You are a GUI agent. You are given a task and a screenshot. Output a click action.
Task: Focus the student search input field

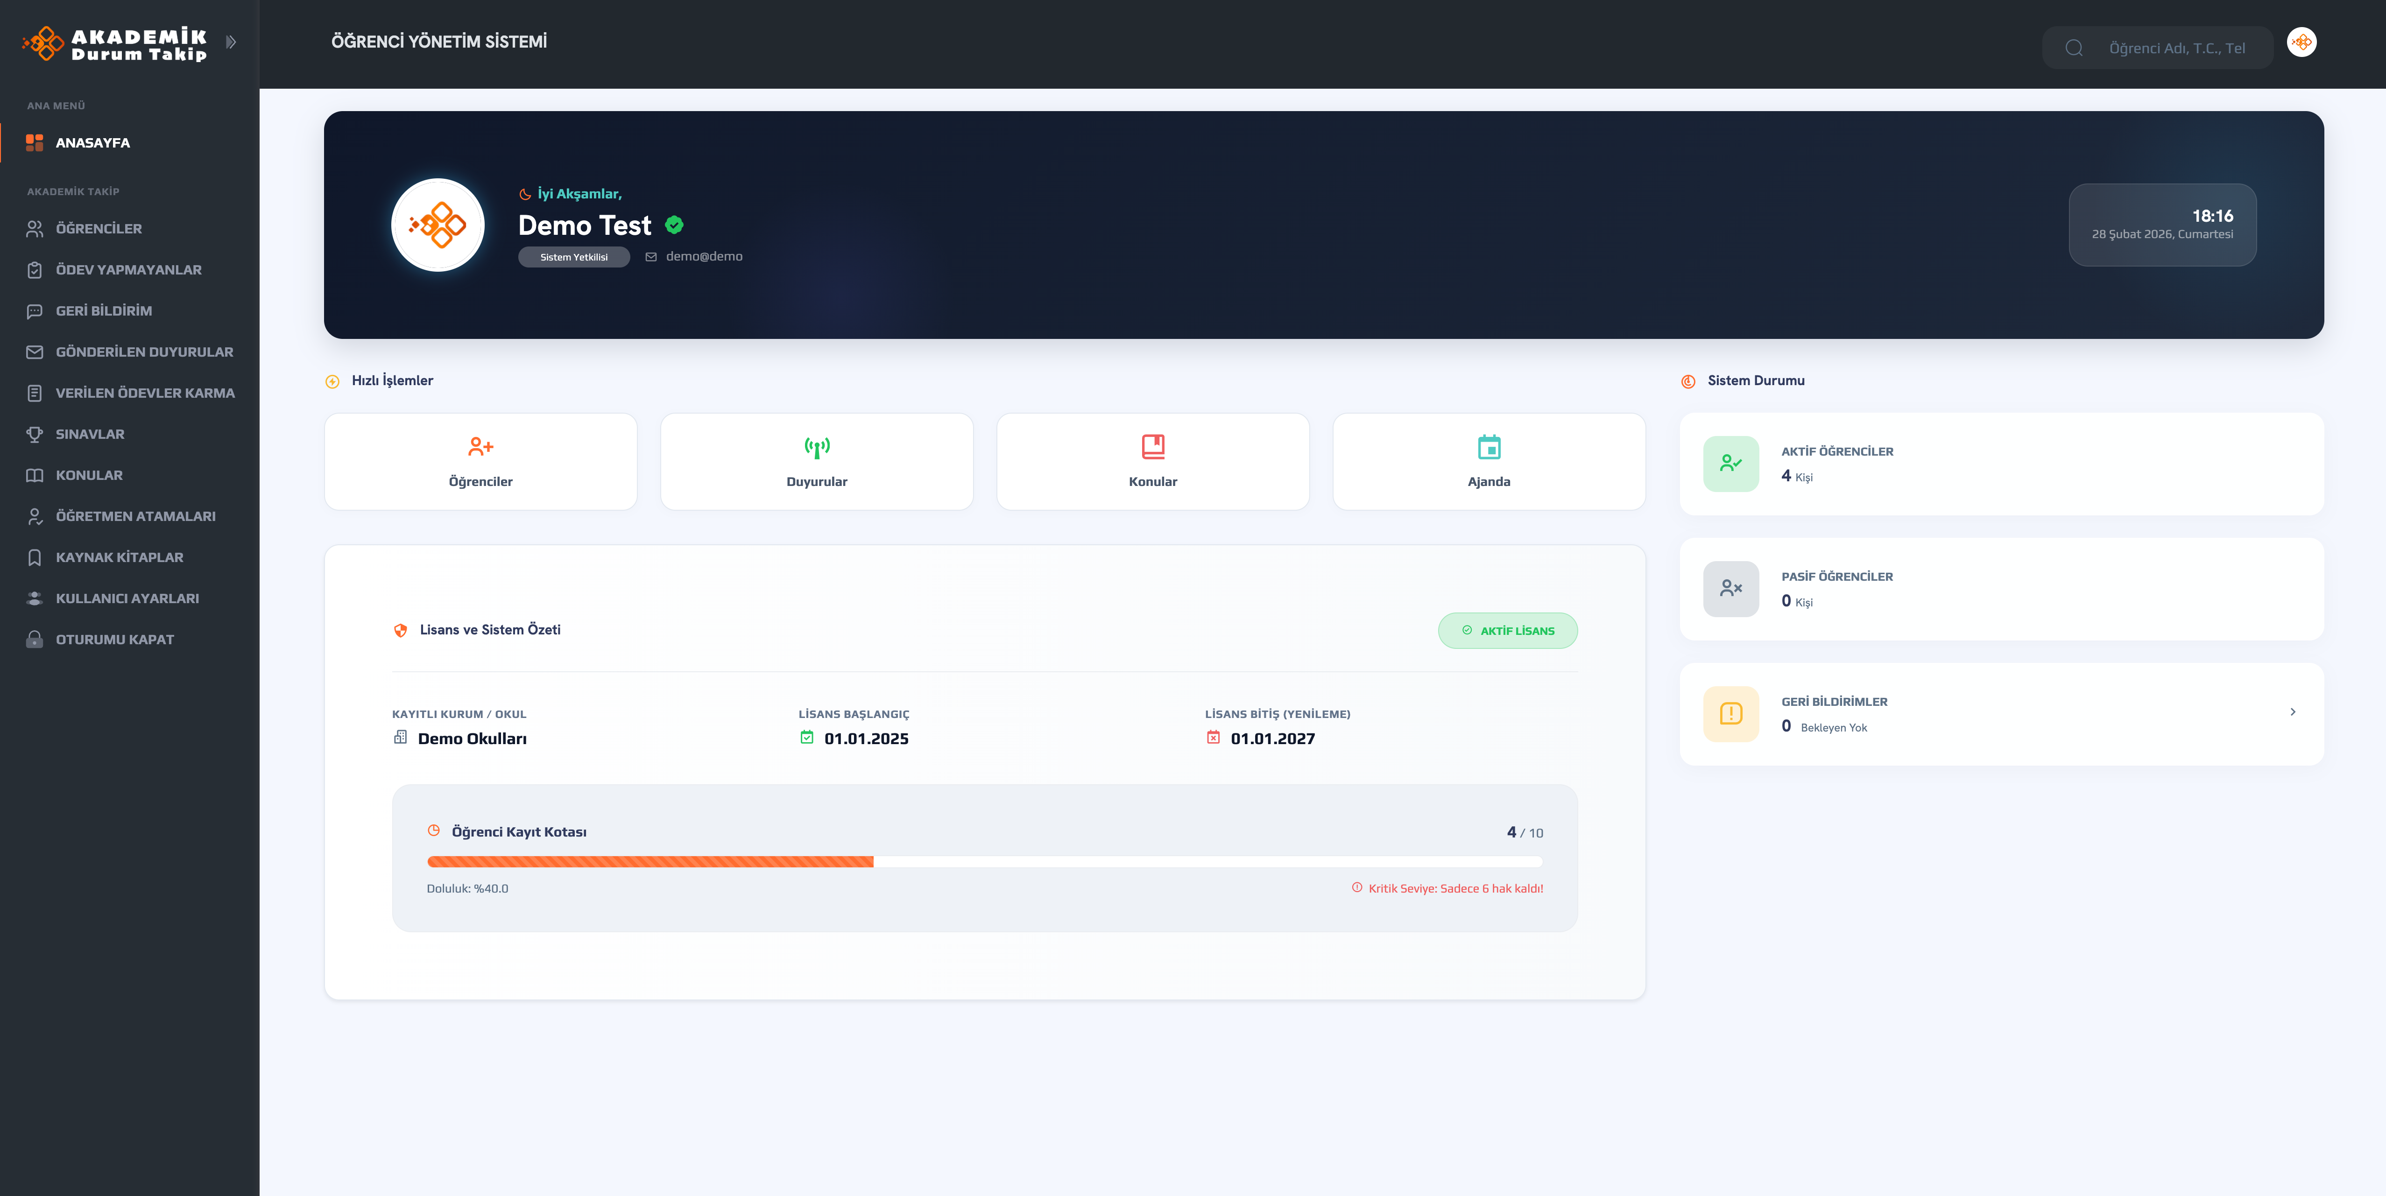pos(2177,48)
